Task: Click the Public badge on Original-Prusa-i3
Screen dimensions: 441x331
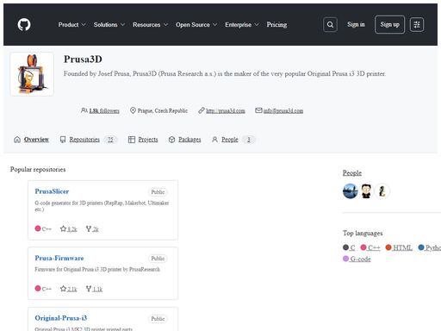Action: (x=158, y=319)
